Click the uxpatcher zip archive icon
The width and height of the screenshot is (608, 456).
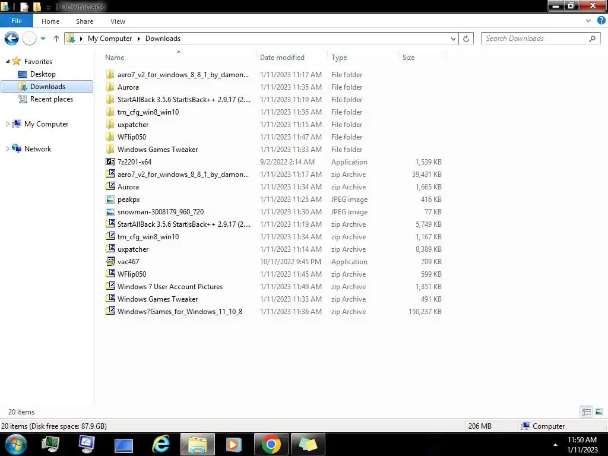pyautogui.click(x=110, y=249)
